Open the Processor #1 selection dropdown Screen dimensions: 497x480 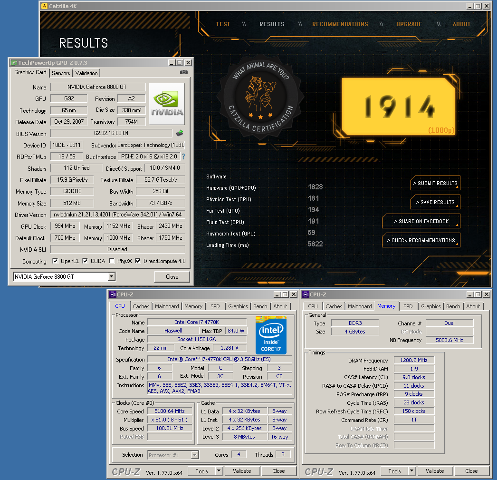click(195, 455)
